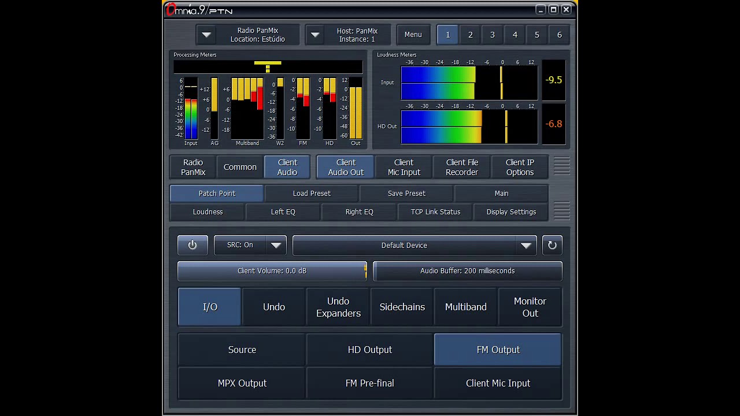Open the station selection dropdown arrow
The height and width of the screenshot is (416, 740).
206,35
